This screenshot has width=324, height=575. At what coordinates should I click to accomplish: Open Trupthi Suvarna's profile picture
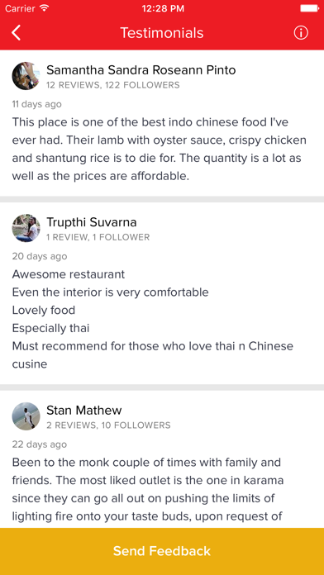[26, 228]
